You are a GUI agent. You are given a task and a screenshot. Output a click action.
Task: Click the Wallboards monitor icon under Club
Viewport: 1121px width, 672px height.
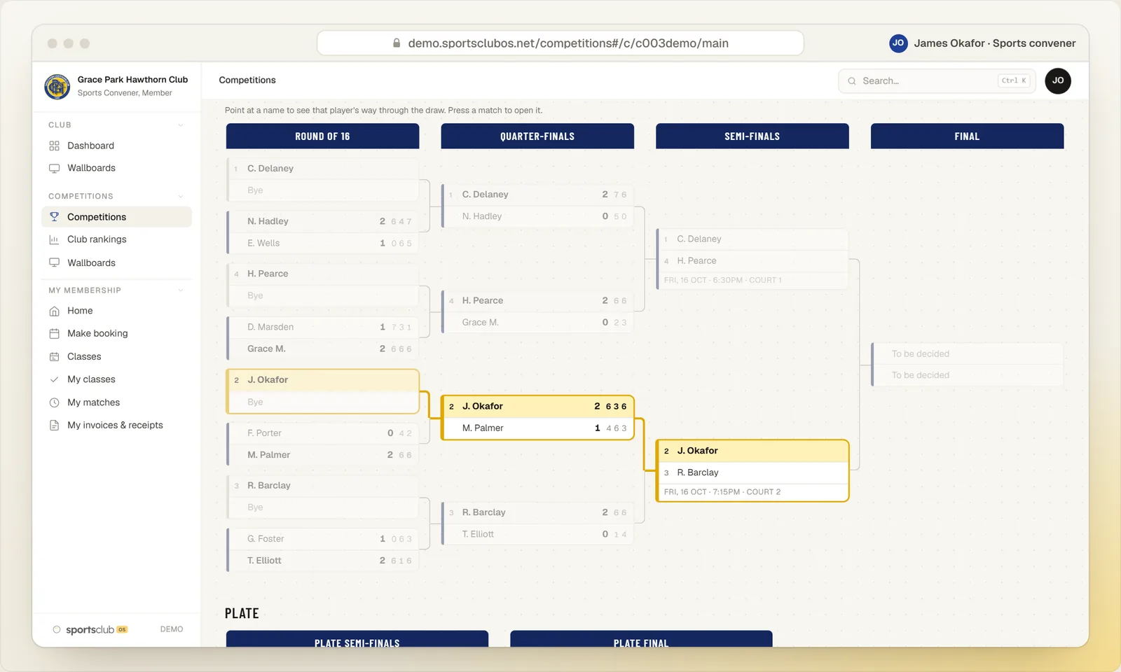coord(54,168)
